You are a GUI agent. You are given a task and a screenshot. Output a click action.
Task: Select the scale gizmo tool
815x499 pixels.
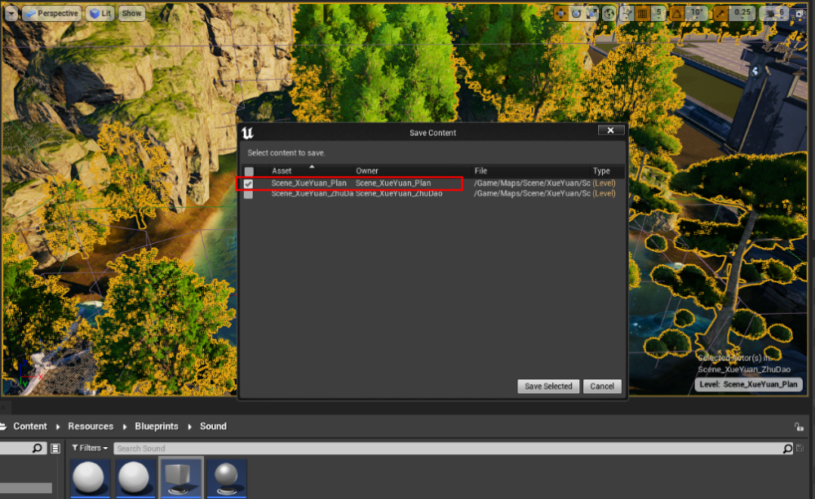[592, 14]
